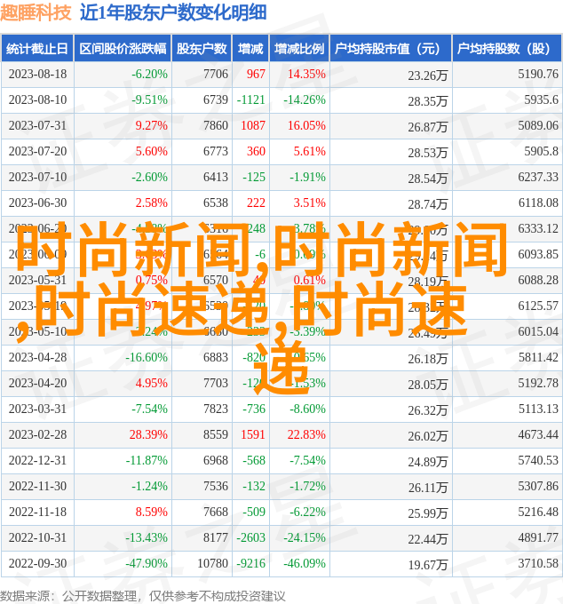Click the shareholder count 7706

pyautogui.click(x=216, y=74)
